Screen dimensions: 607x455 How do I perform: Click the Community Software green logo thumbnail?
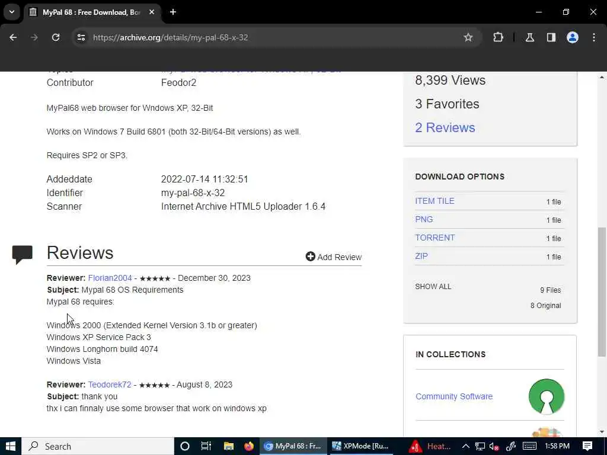546,396
